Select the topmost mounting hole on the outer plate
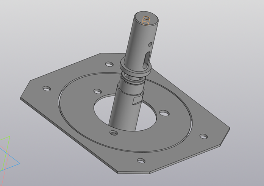This screenshot has width=264, height=186. point(109,64)
